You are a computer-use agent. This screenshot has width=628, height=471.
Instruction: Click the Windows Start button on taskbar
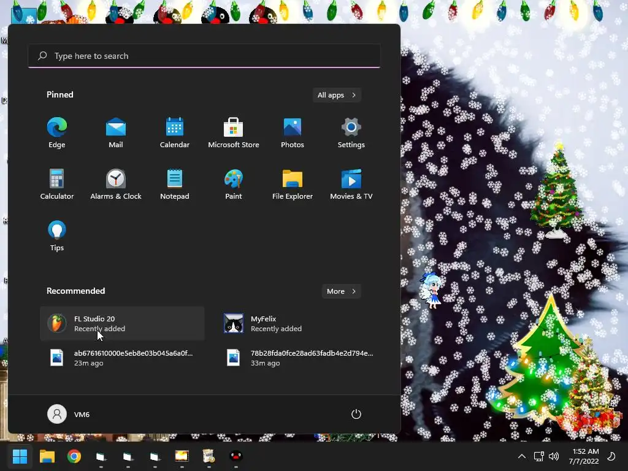pos(20,456)
